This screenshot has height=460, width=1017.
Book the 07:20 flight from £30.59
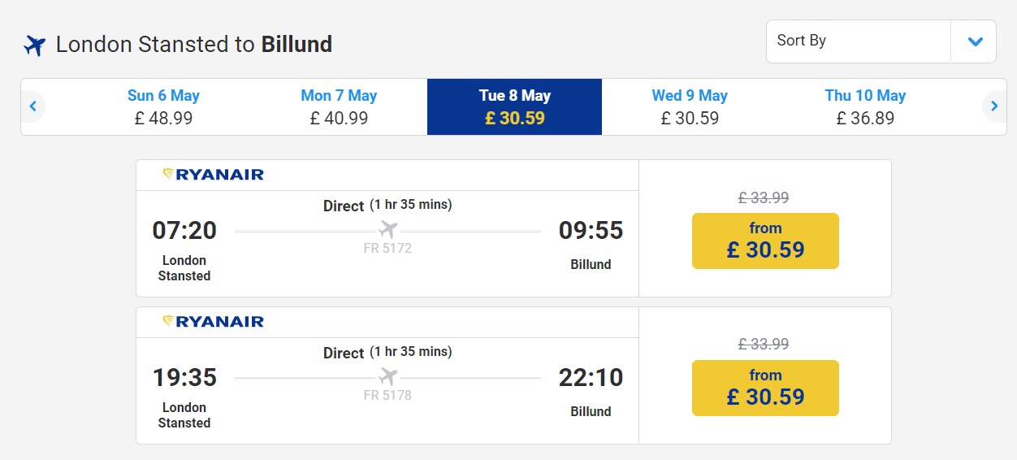click(765, 241)
